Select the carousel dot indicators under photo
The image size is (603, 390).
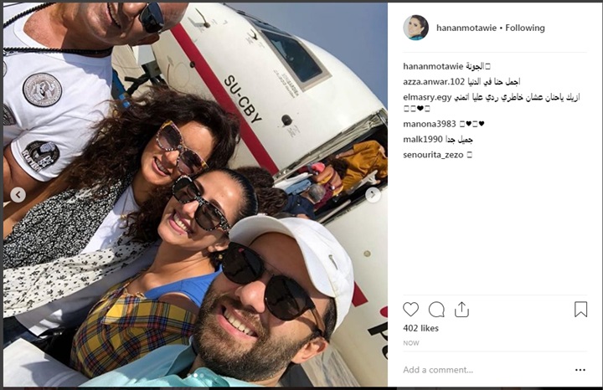pyautogui.click(x=195, y=376)
